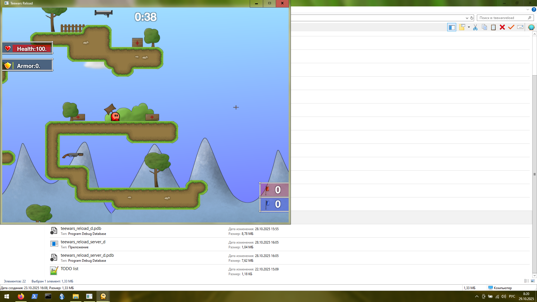
Task: Click the Paste clipboard toolbar icon
Action: (x=493, y=27)
